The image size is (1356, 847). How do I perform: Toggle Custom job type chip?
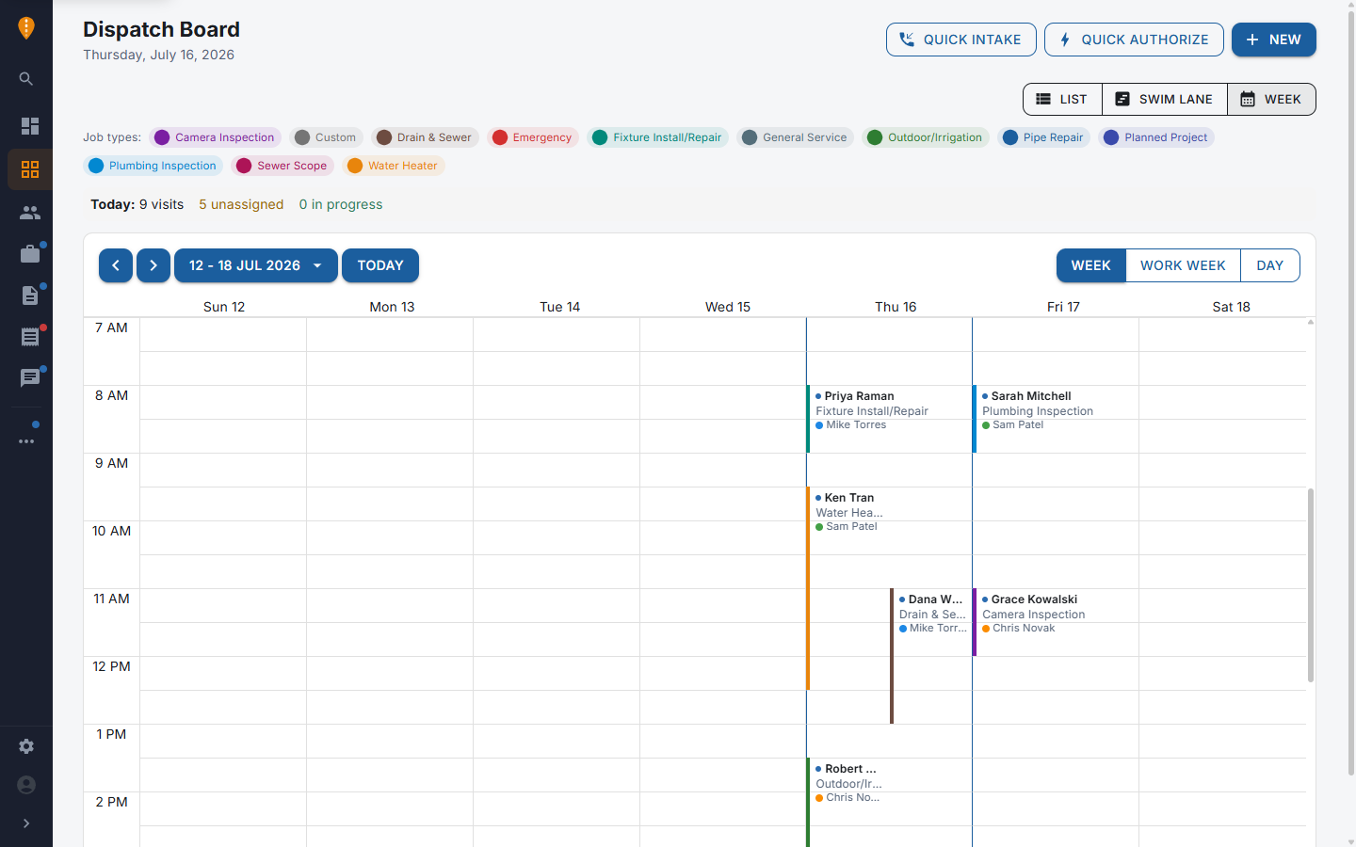pos(326,137)
